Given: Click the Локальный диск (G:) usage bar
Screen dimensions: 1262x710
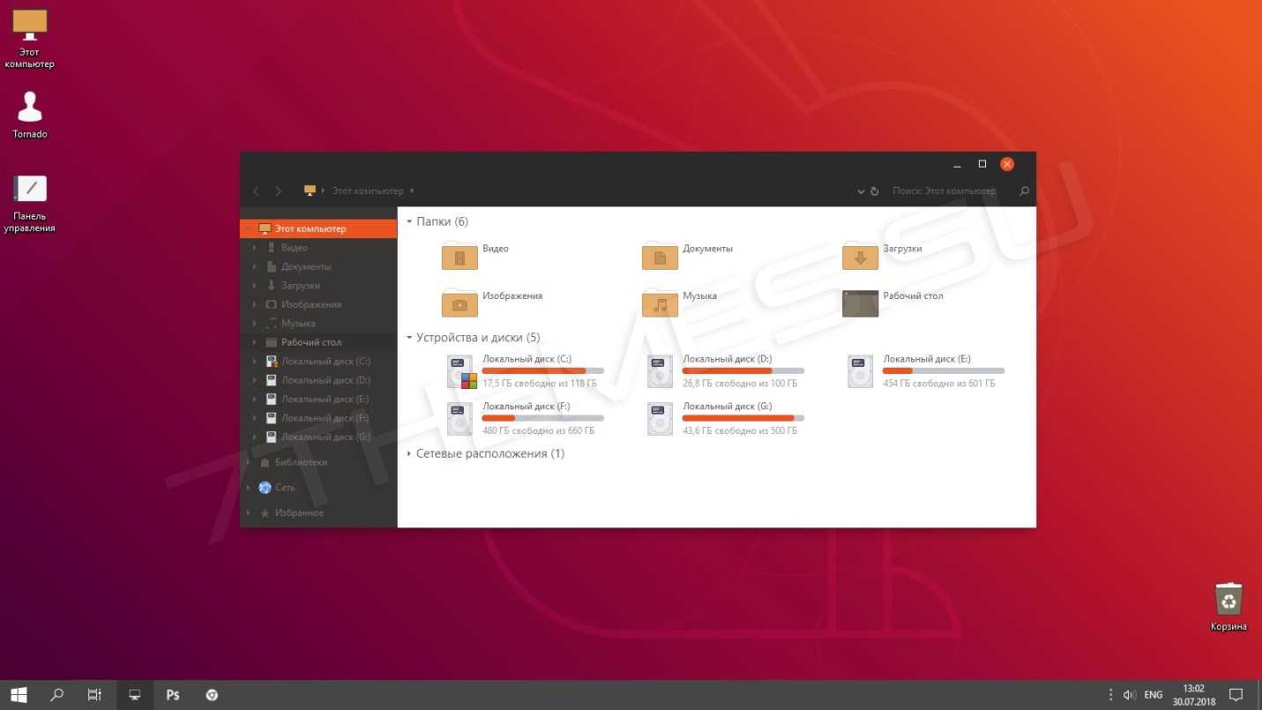Looking at the screenshot, I should [x=743, y=418].
